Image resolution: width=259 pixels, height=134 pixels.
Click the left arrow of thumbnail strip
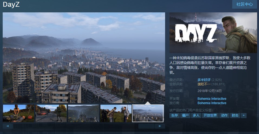pyautogui.click(x=8, y=126)
